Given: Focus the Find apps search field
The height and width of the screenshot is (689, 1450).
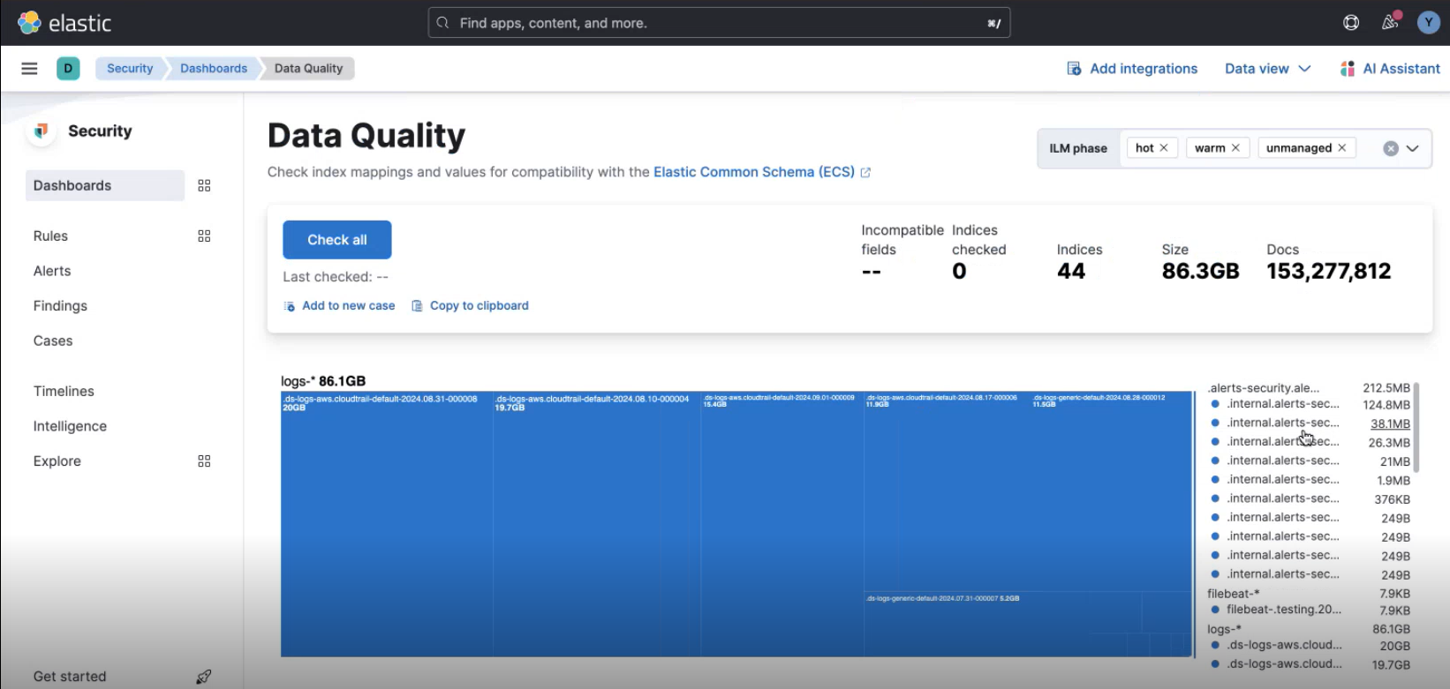Looking at the screenshot, I should 719,23.
